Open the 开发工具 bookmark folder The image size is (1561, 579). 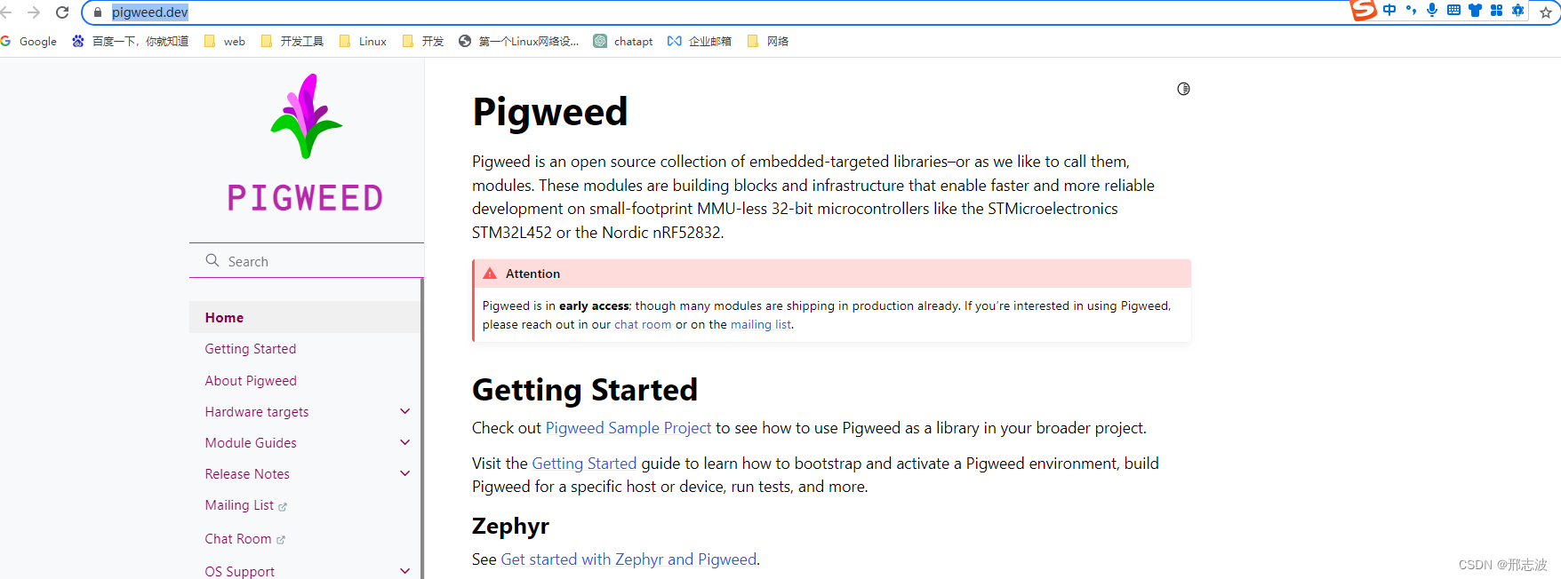pos(292,41)
